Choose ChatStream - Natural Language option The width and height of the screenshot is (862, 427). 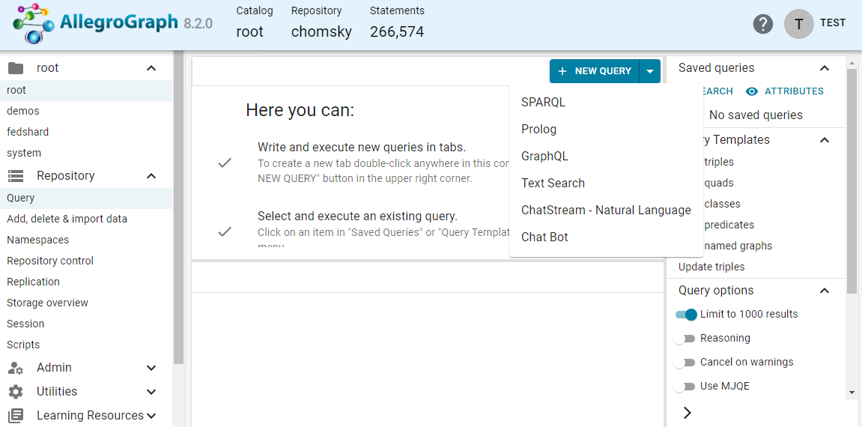click(x=606, y=211)
